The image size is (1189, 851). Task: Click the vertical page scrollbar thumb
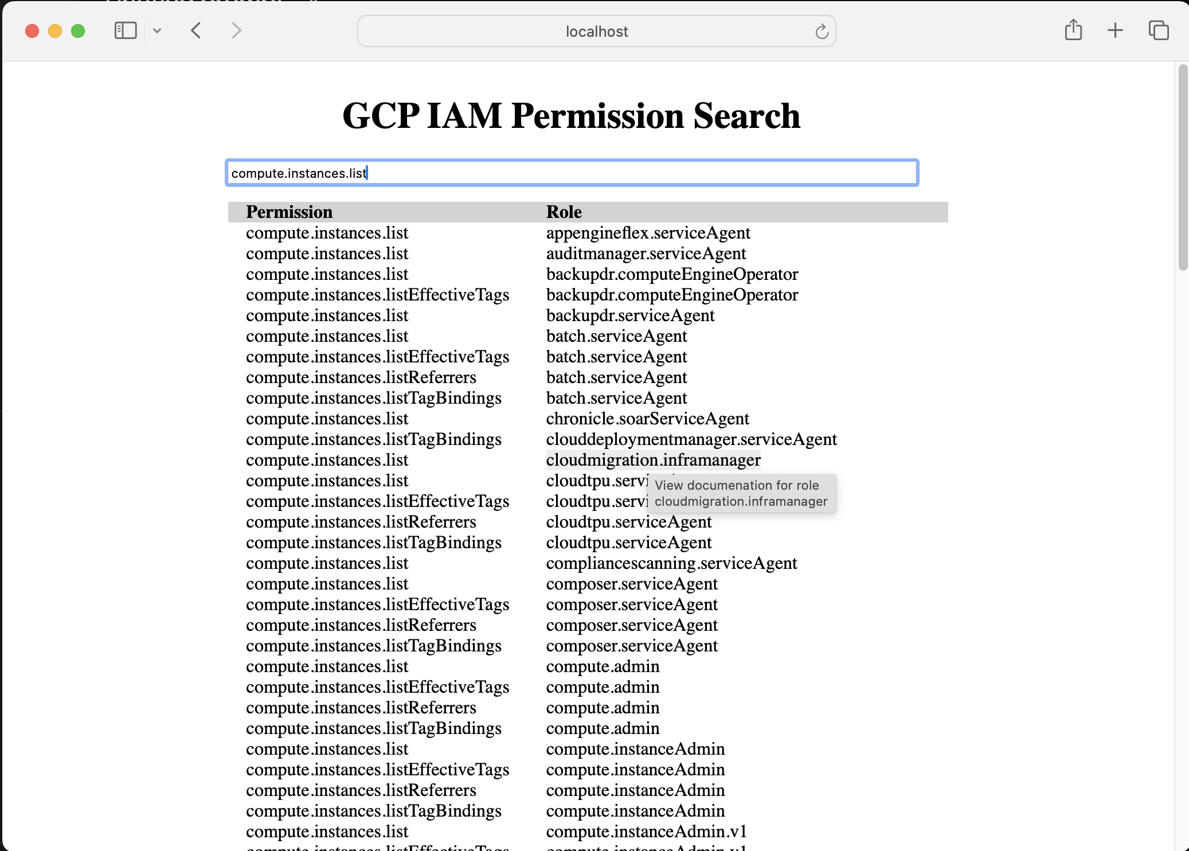point(1182,166)
